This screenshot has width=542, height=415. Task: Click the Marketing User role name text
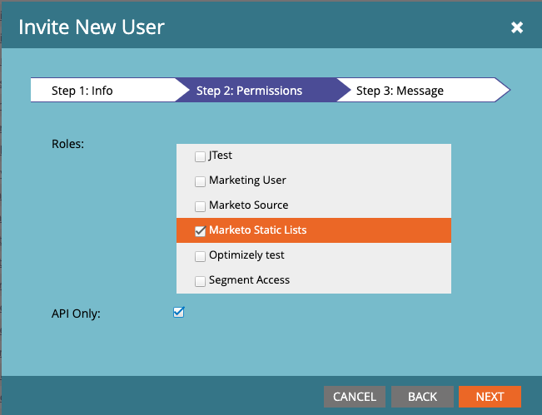(x=247, y=180)
